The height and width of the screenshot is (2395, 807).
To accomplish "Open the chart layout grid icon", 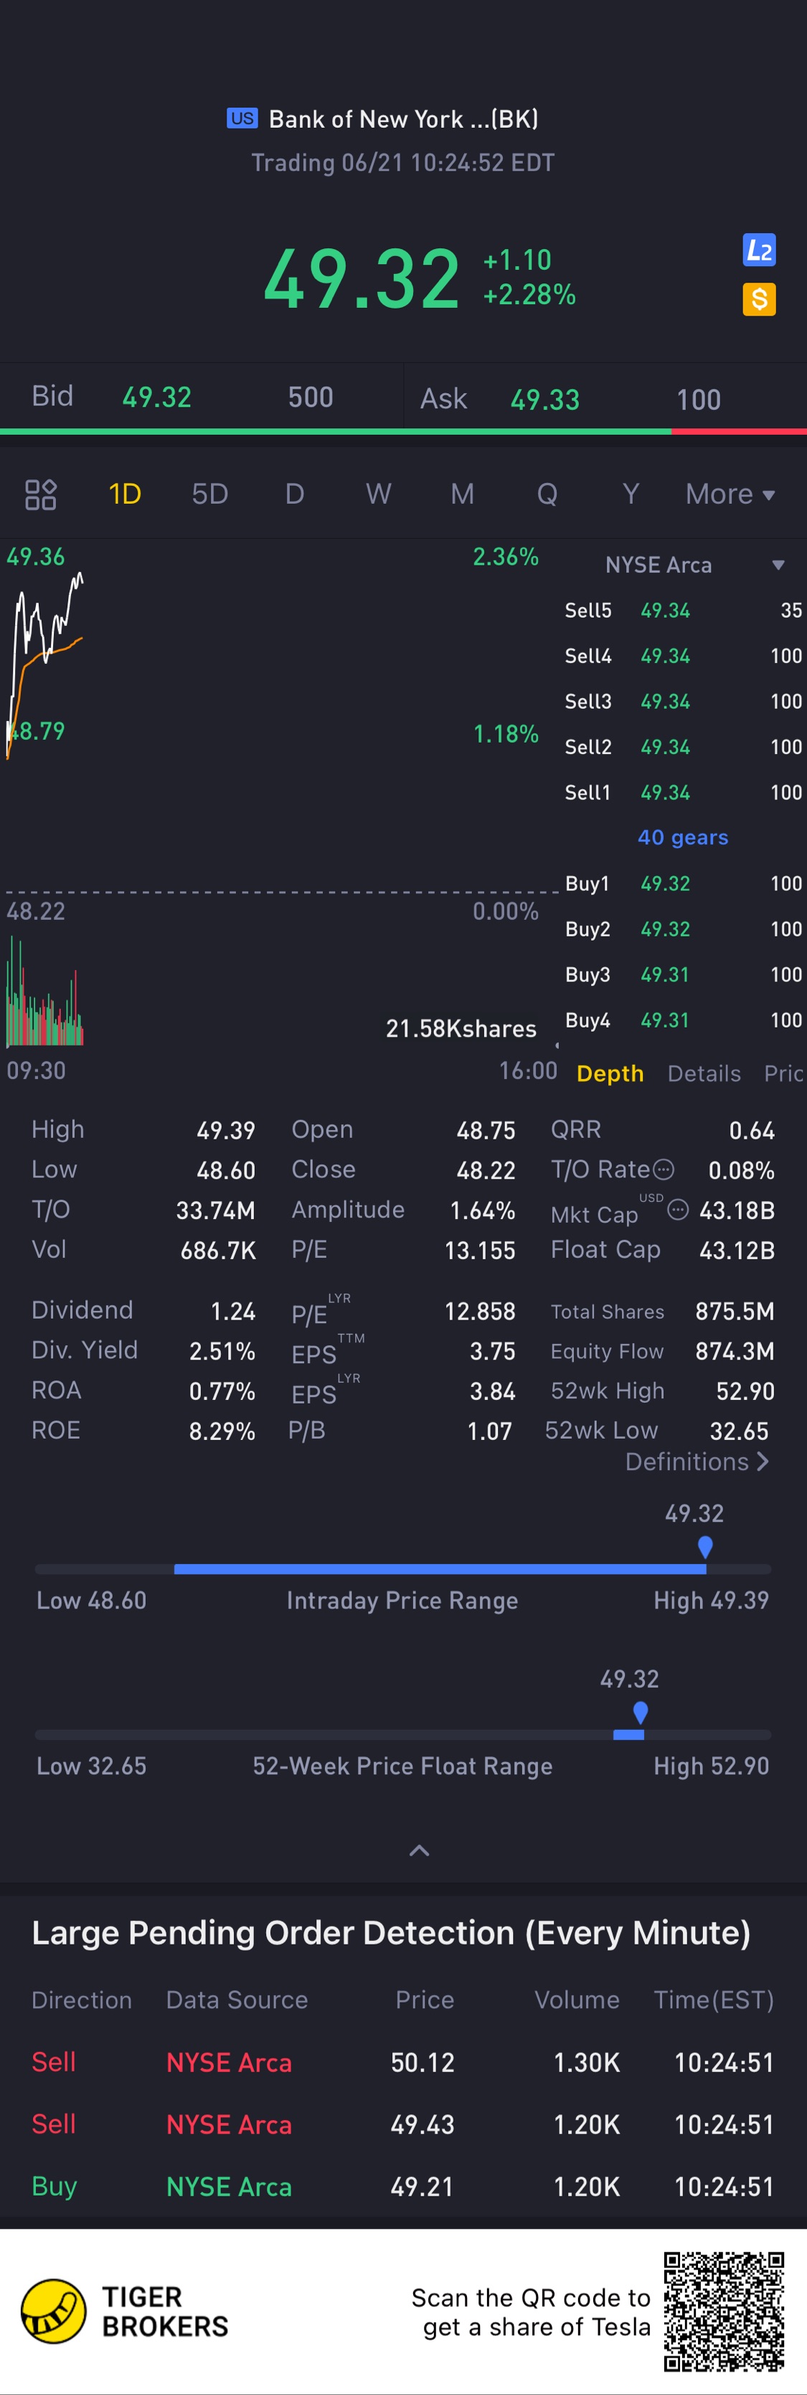I will pos(41,494).
